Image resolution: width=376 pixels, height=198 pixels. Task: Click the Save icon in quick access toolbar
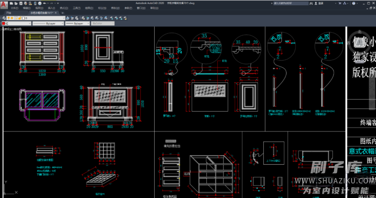[x=22, y=3]
